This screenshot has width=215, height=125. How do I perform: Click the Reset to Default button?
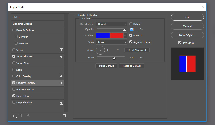point(132,66)
